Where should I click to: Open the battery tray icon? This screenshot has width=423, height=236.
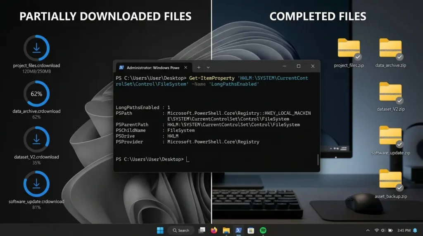click(x=390, y=230)
